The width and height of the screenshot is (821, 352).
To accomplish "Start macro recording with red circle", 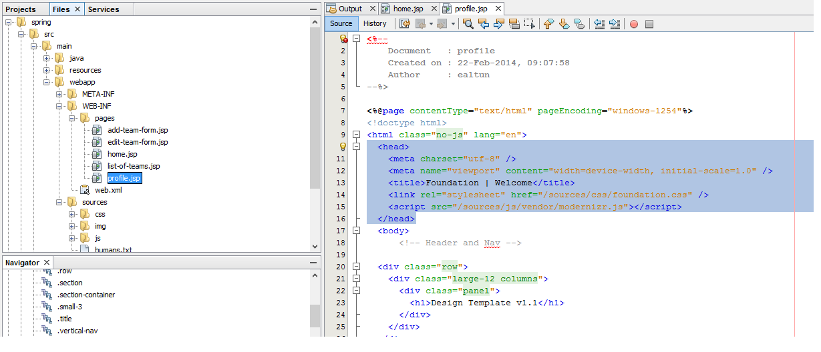I will pos(633,24).
